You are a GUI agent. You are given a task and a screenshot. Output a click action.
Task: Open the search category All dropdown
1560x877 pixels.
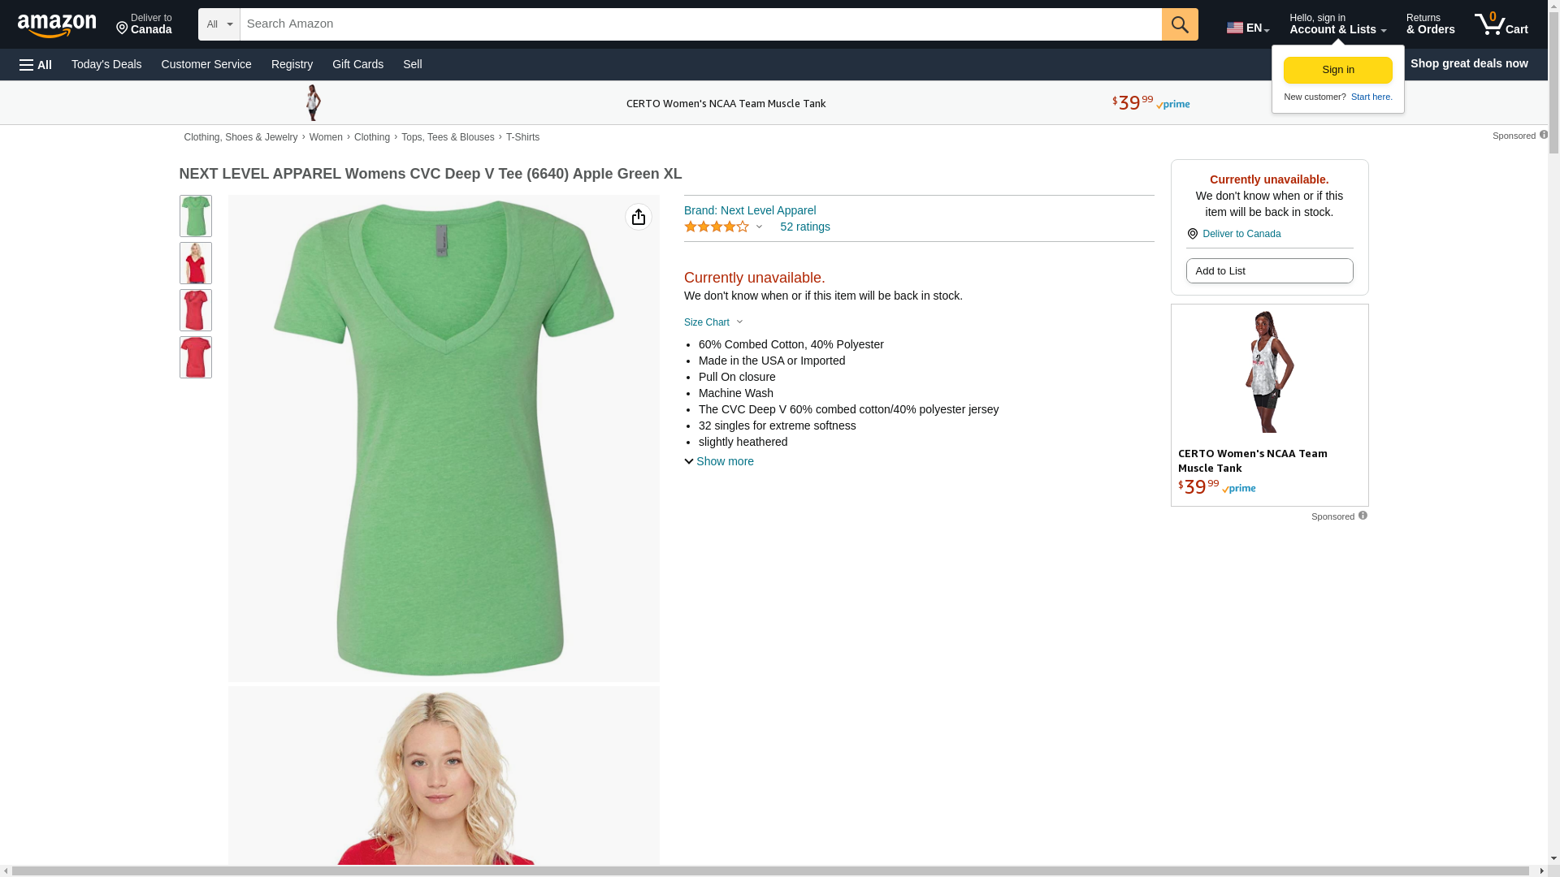pyautogui.click(x=219, y=24)
